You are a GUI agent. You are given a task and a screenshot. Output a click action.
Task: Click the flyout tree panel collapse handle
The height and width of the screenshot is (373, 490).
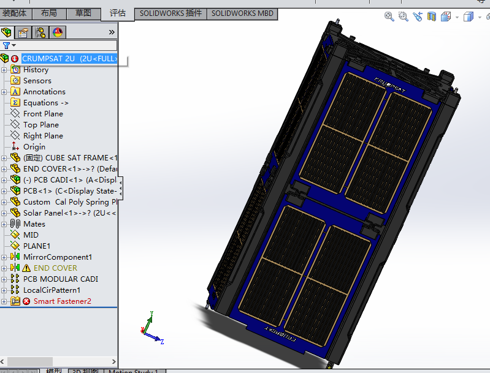click(121, 187)
